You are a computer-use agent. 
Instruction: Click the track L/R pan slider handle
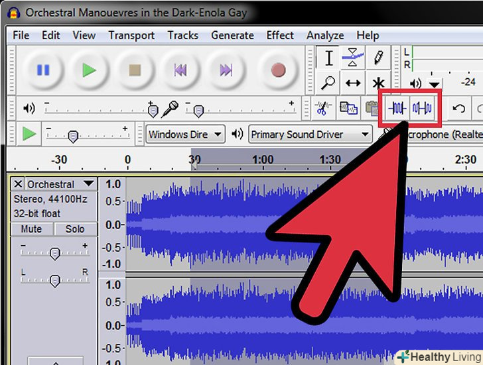point(55,281)
